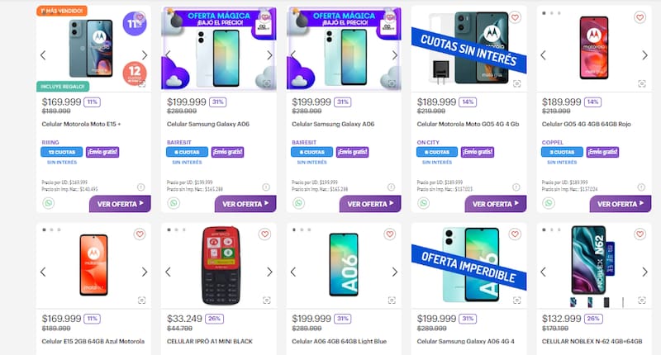Click scan icon on A06 Light Blue photo
This screenshot has width=661, height=355.
coord(390,301)
